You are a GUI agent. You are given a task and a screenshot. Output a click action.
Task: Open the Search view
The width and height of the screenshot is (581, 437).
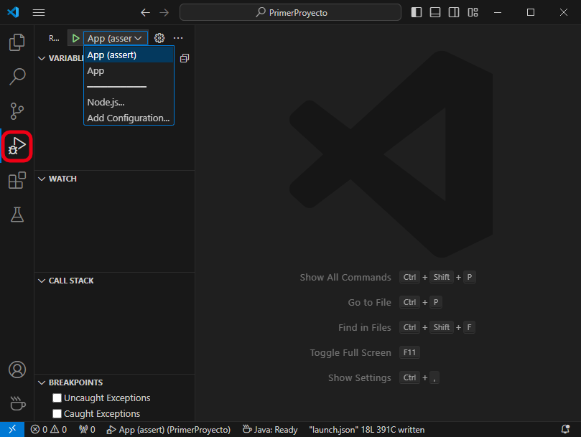(17, 76)
